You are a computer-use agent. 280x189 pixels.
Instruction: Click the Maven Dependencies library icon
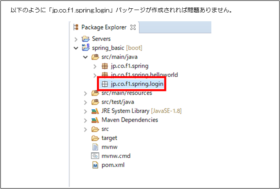(95, 120)
